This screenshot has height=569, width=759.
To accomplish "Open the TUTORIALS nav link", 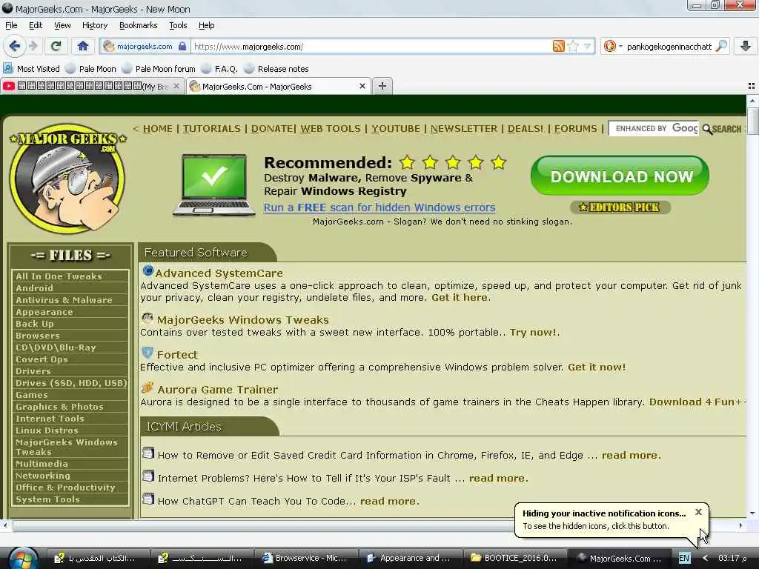I will coord(211,129).
